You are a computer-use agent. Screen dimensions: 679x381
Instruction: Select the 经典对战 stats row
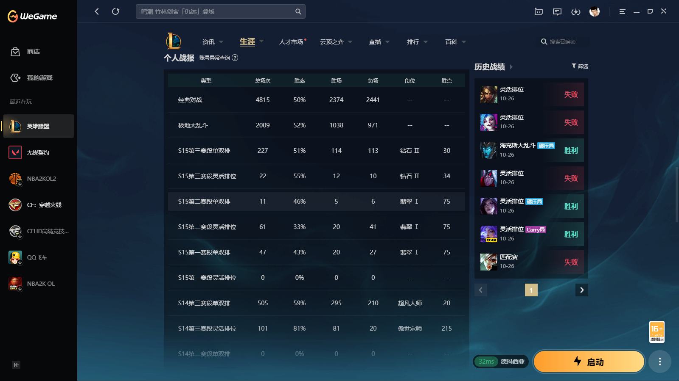tap(317, 100)
